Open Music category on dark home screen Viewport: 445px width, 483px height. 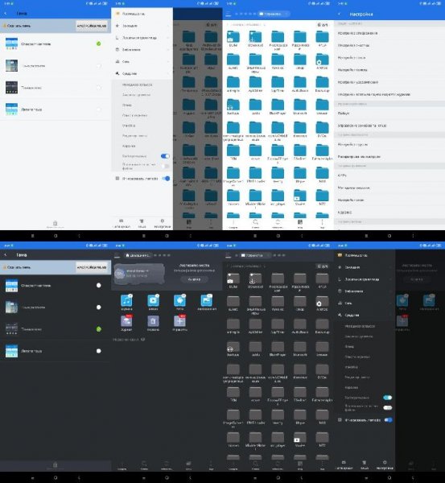pyautogui.click(x=126, y=300)
